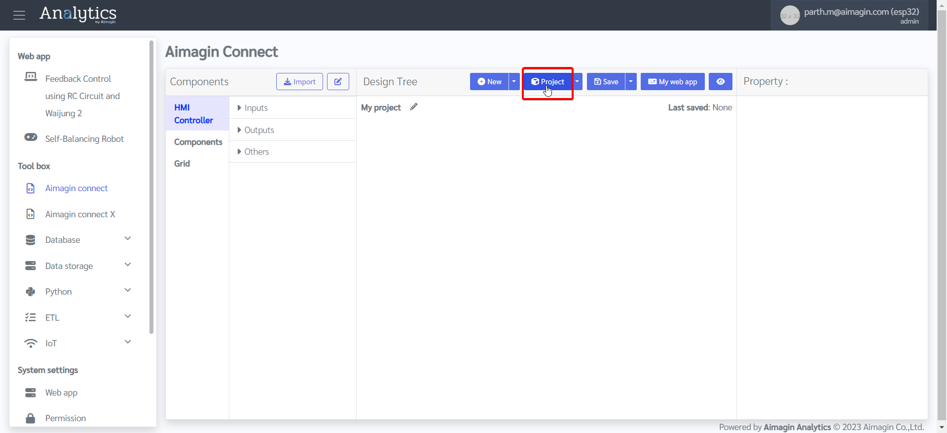Click the Self-Balancing Robot gamepad icon
Viewport: 947px width, 433px height.
pos(31,137)
